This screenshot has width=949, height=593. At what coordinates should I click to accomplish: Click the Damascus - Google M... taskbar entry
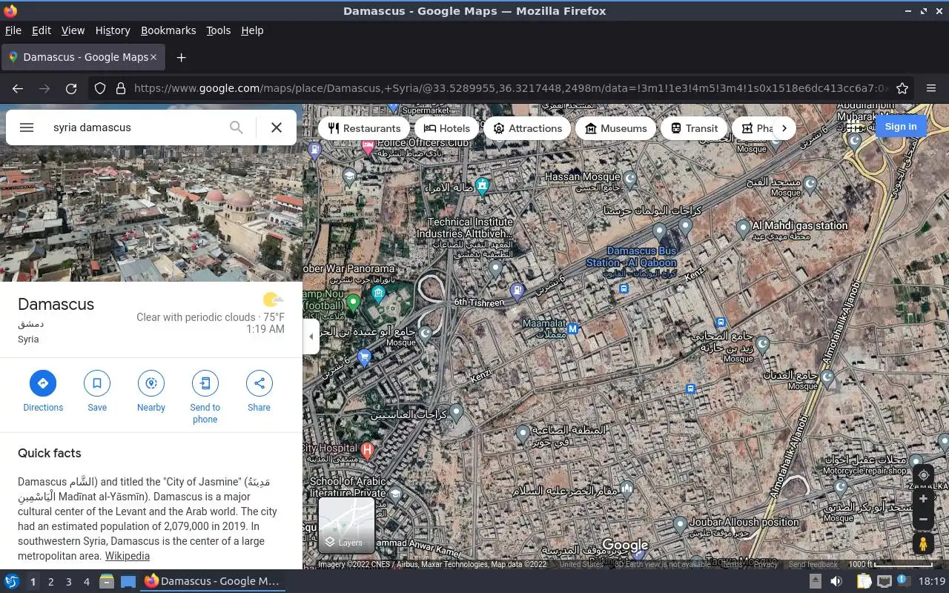point(212,581)
